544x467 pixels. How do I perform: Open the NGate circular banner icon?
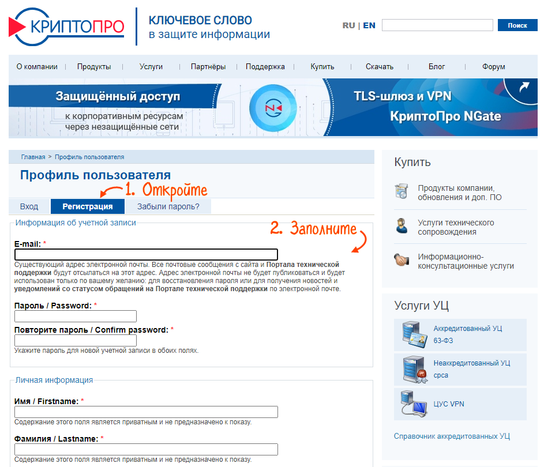click(273, 108)
